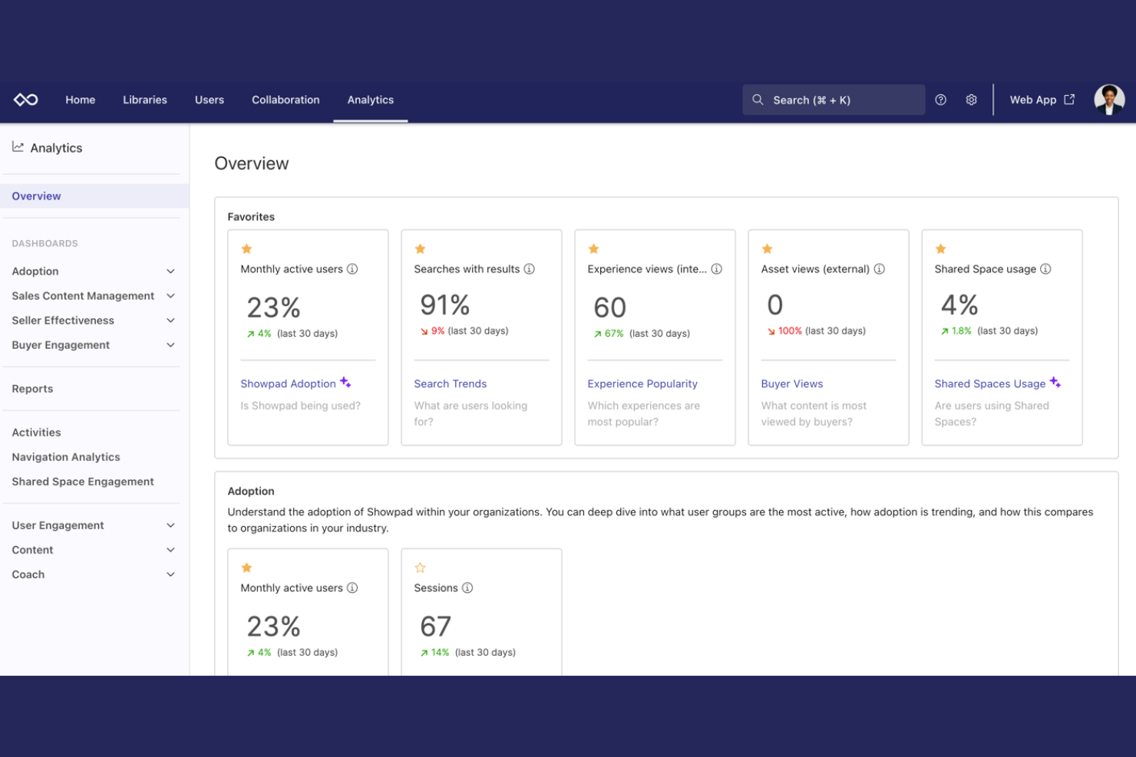Open the help question mark icon
The height and width of the screenshot is (757, 1136).
pos(940,100)
